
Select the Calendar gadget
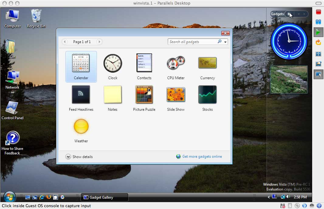81,67
